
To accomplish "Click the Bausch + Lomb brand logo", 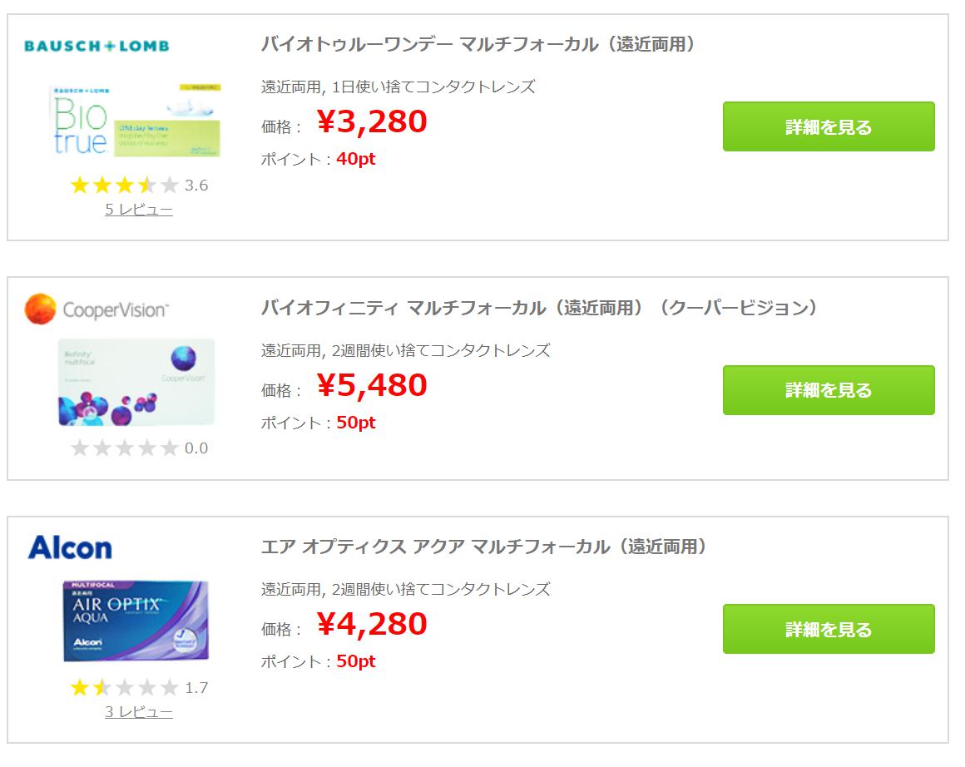I will (x=96, y=46).
